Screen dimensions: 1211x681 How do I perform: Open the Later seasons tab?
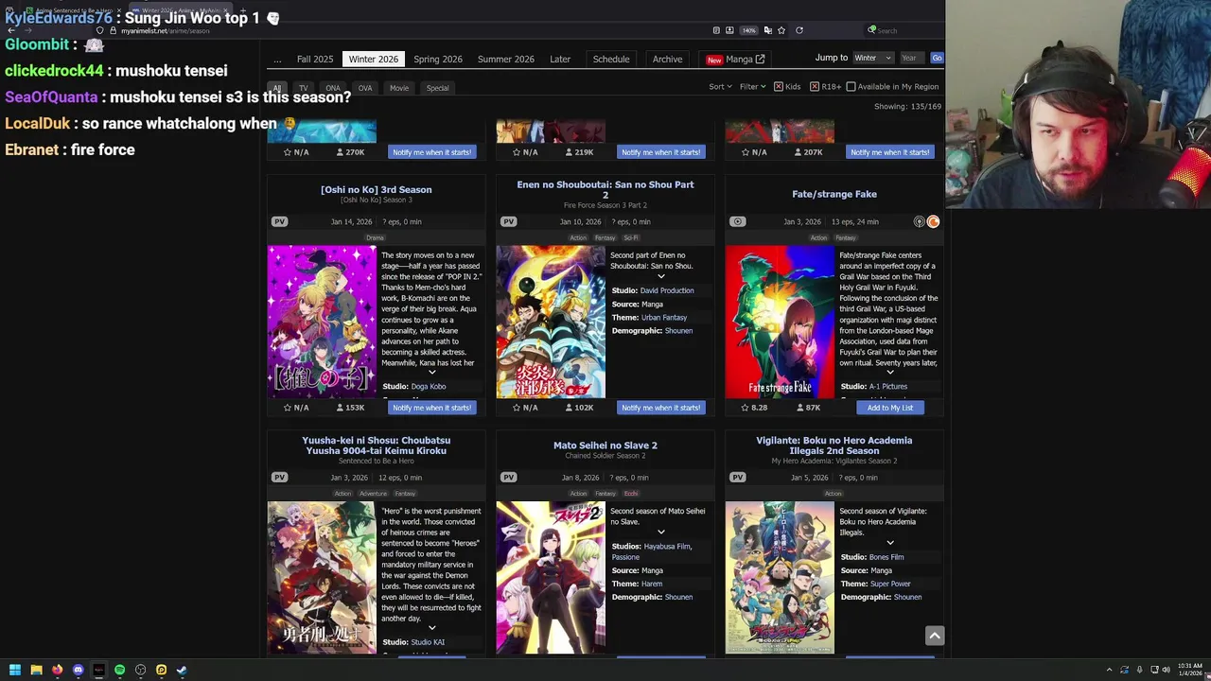[560, 60]
